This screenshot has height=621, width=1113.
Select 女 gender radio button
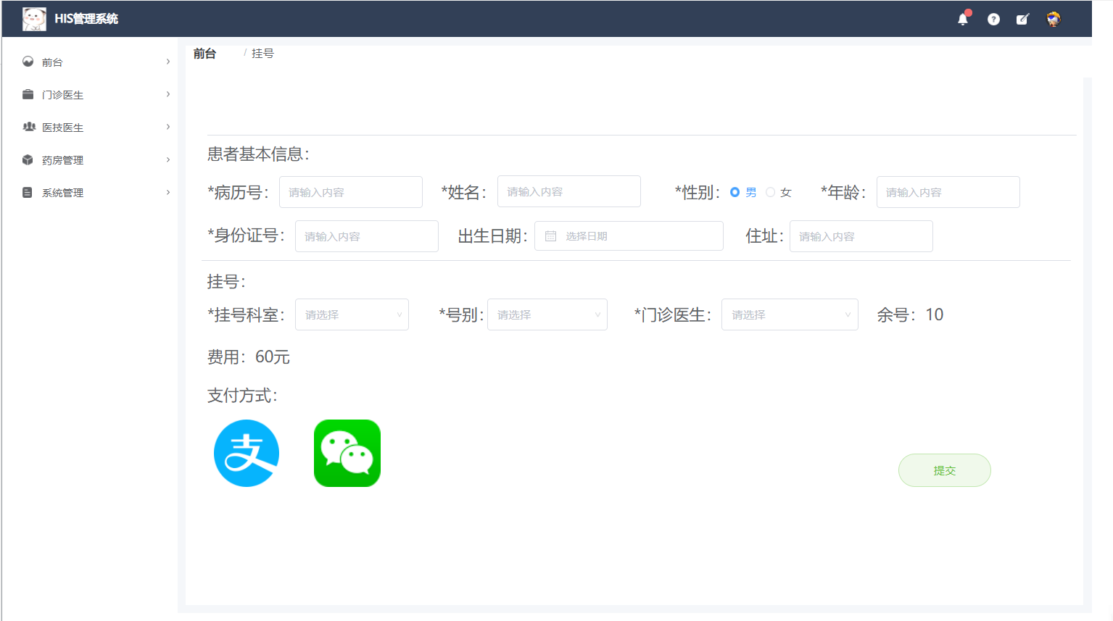click(770, 192)
